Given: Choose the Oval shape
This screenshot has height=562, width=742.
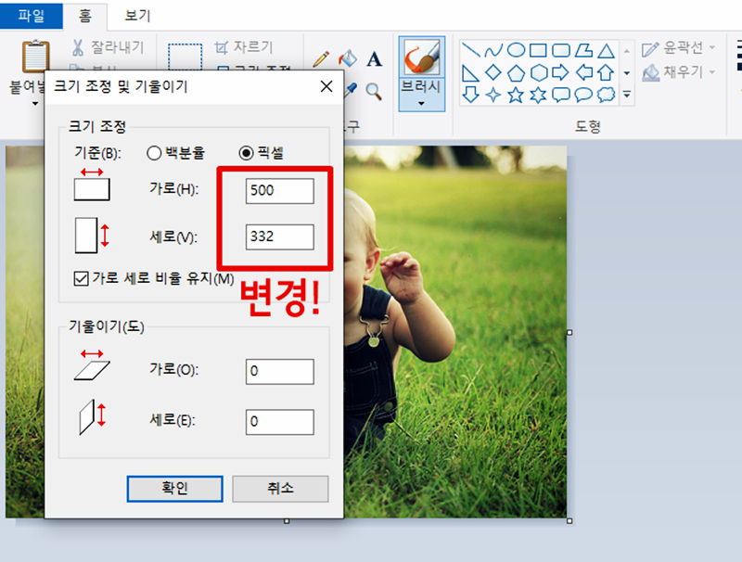Looking at the screenshot, I should tap(516, 50).
